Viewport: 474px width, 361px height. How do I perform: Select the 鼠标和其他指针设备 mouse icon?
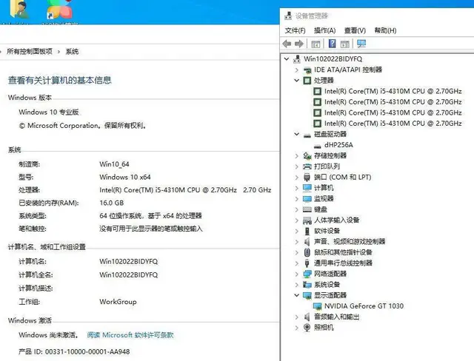pos(307,252)
